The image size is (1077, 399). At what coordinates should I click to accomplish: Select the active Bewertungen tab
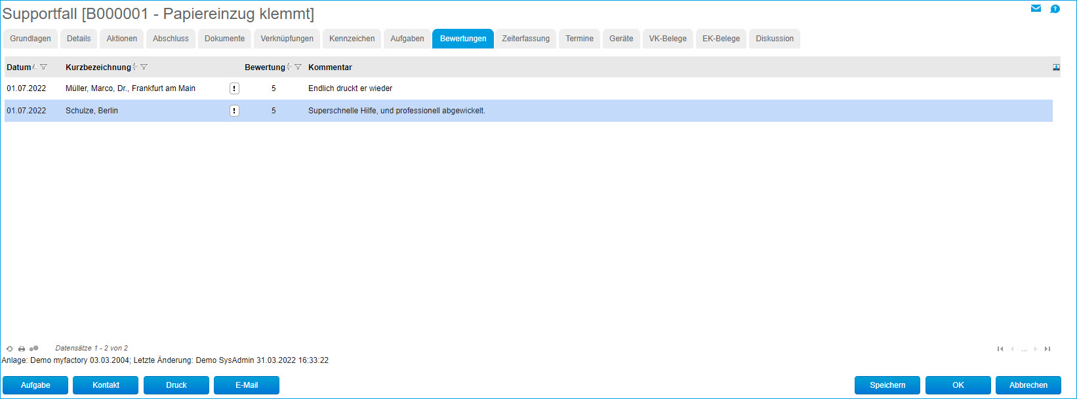[463, 39]
